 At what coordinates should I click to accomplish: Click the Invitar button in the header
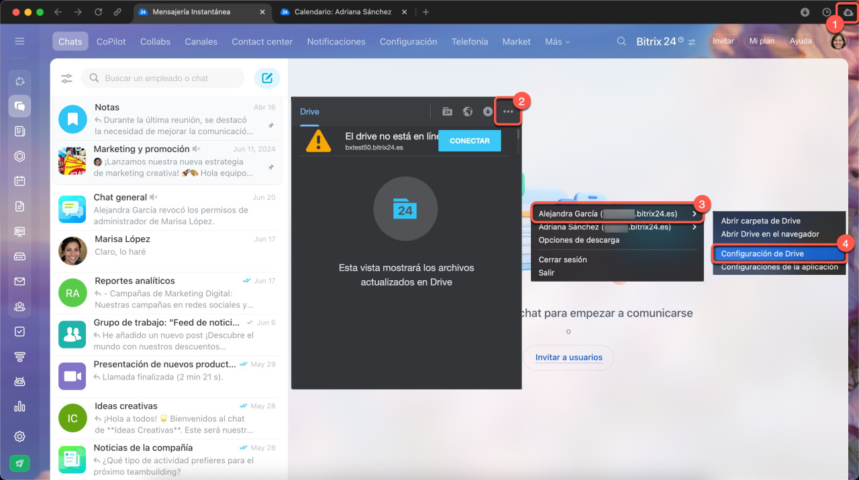click(x=723, y=42)
